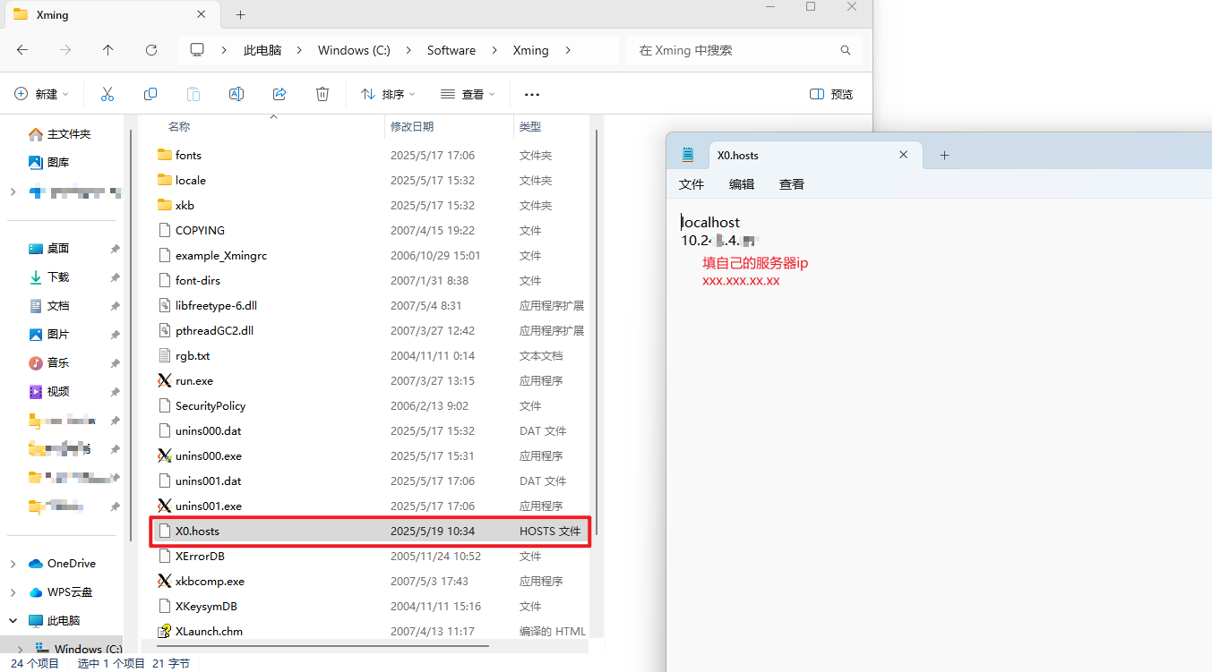The width and height of the screenshot is (1212, 672).
Task: Click the Paste icon in Explorer toolbar
Action: 193,94
